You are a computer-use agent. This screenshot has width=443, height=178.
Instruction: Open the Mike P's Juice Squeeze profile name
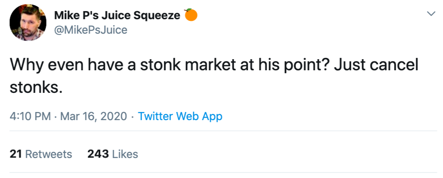117,16
